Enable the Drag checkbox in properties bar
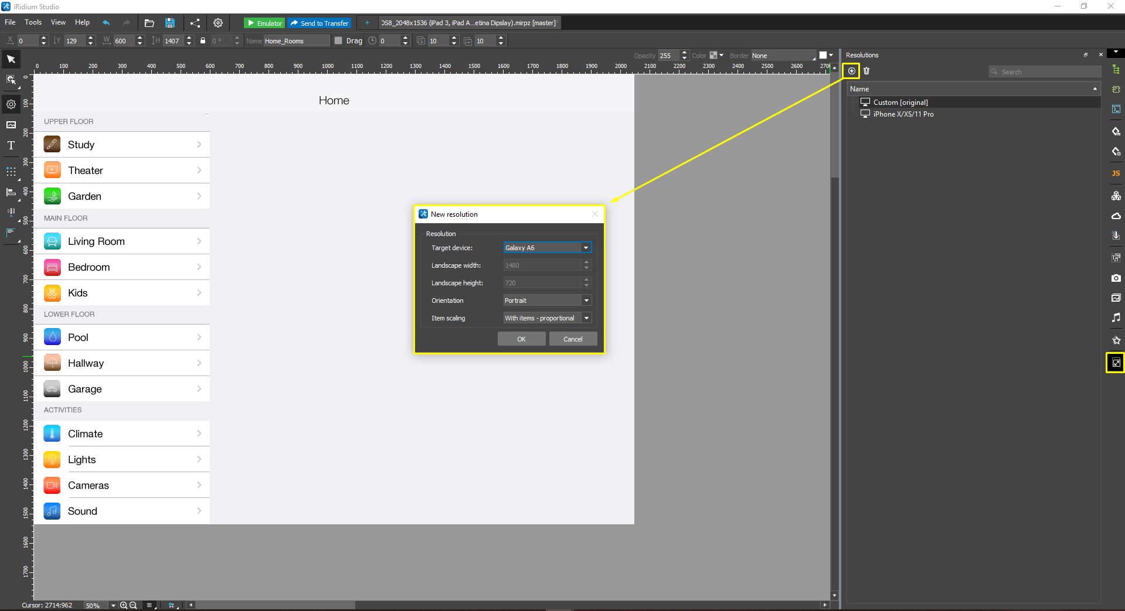This screenshot has height=611, width=1125. [x=338, y=40]
